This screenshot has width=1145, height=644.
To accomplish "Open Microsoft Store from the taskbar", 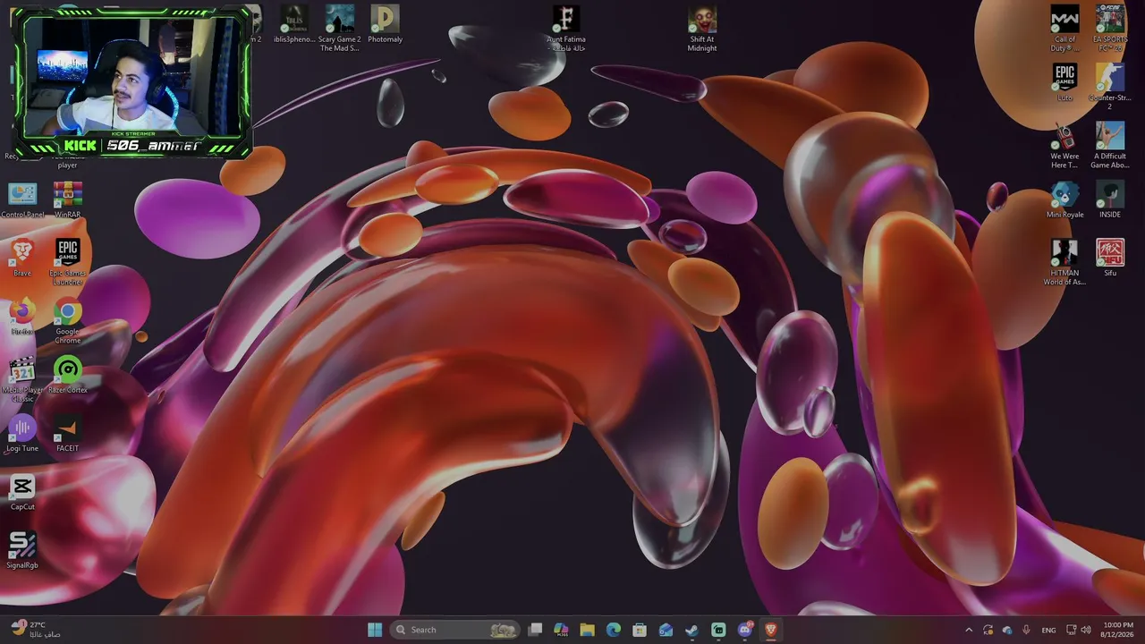I will [x=640, y=630].
